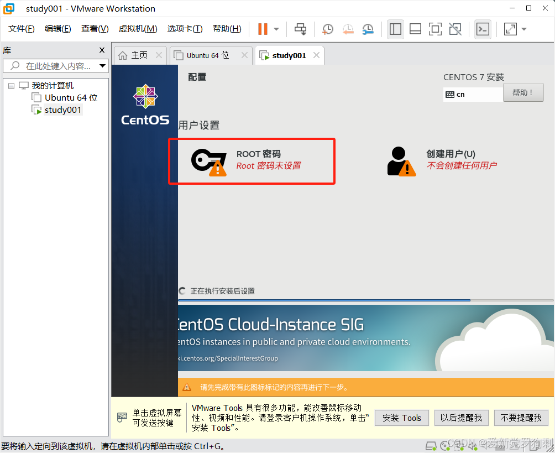This screenshot has width=555, height=453.
Task: Click the warning triangle icon in the orange bar
Action: [187, 387]
